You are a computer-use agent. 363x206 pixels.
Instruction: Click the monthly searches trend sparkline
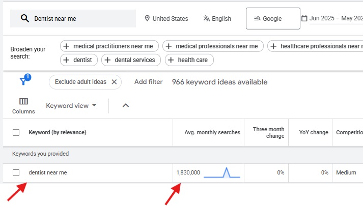pos(222,172)
